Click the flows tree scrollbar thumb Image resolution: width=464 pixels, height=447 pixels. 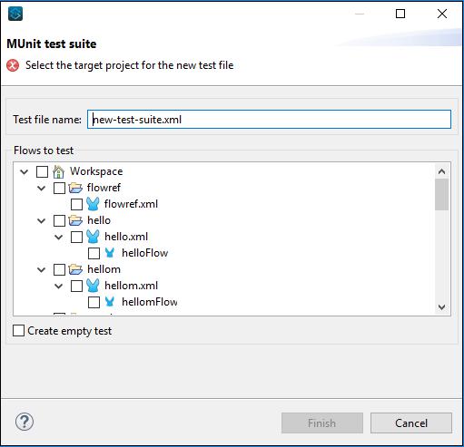point(441,194)
